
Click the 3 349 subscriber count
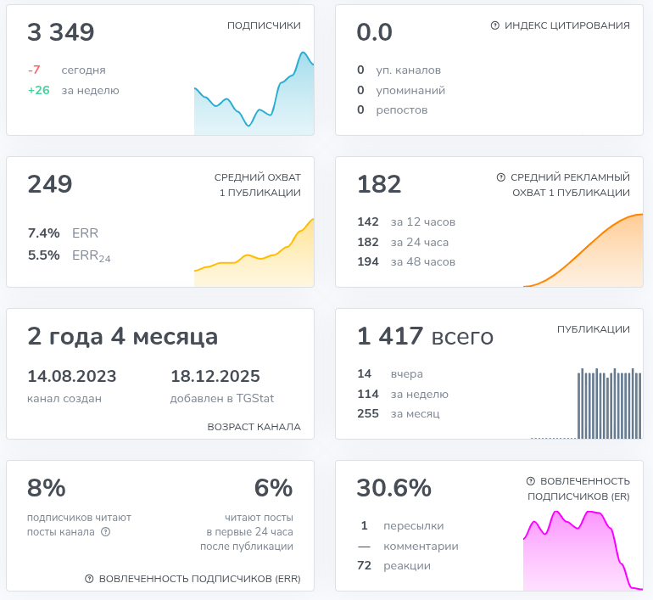pos(61,33)
